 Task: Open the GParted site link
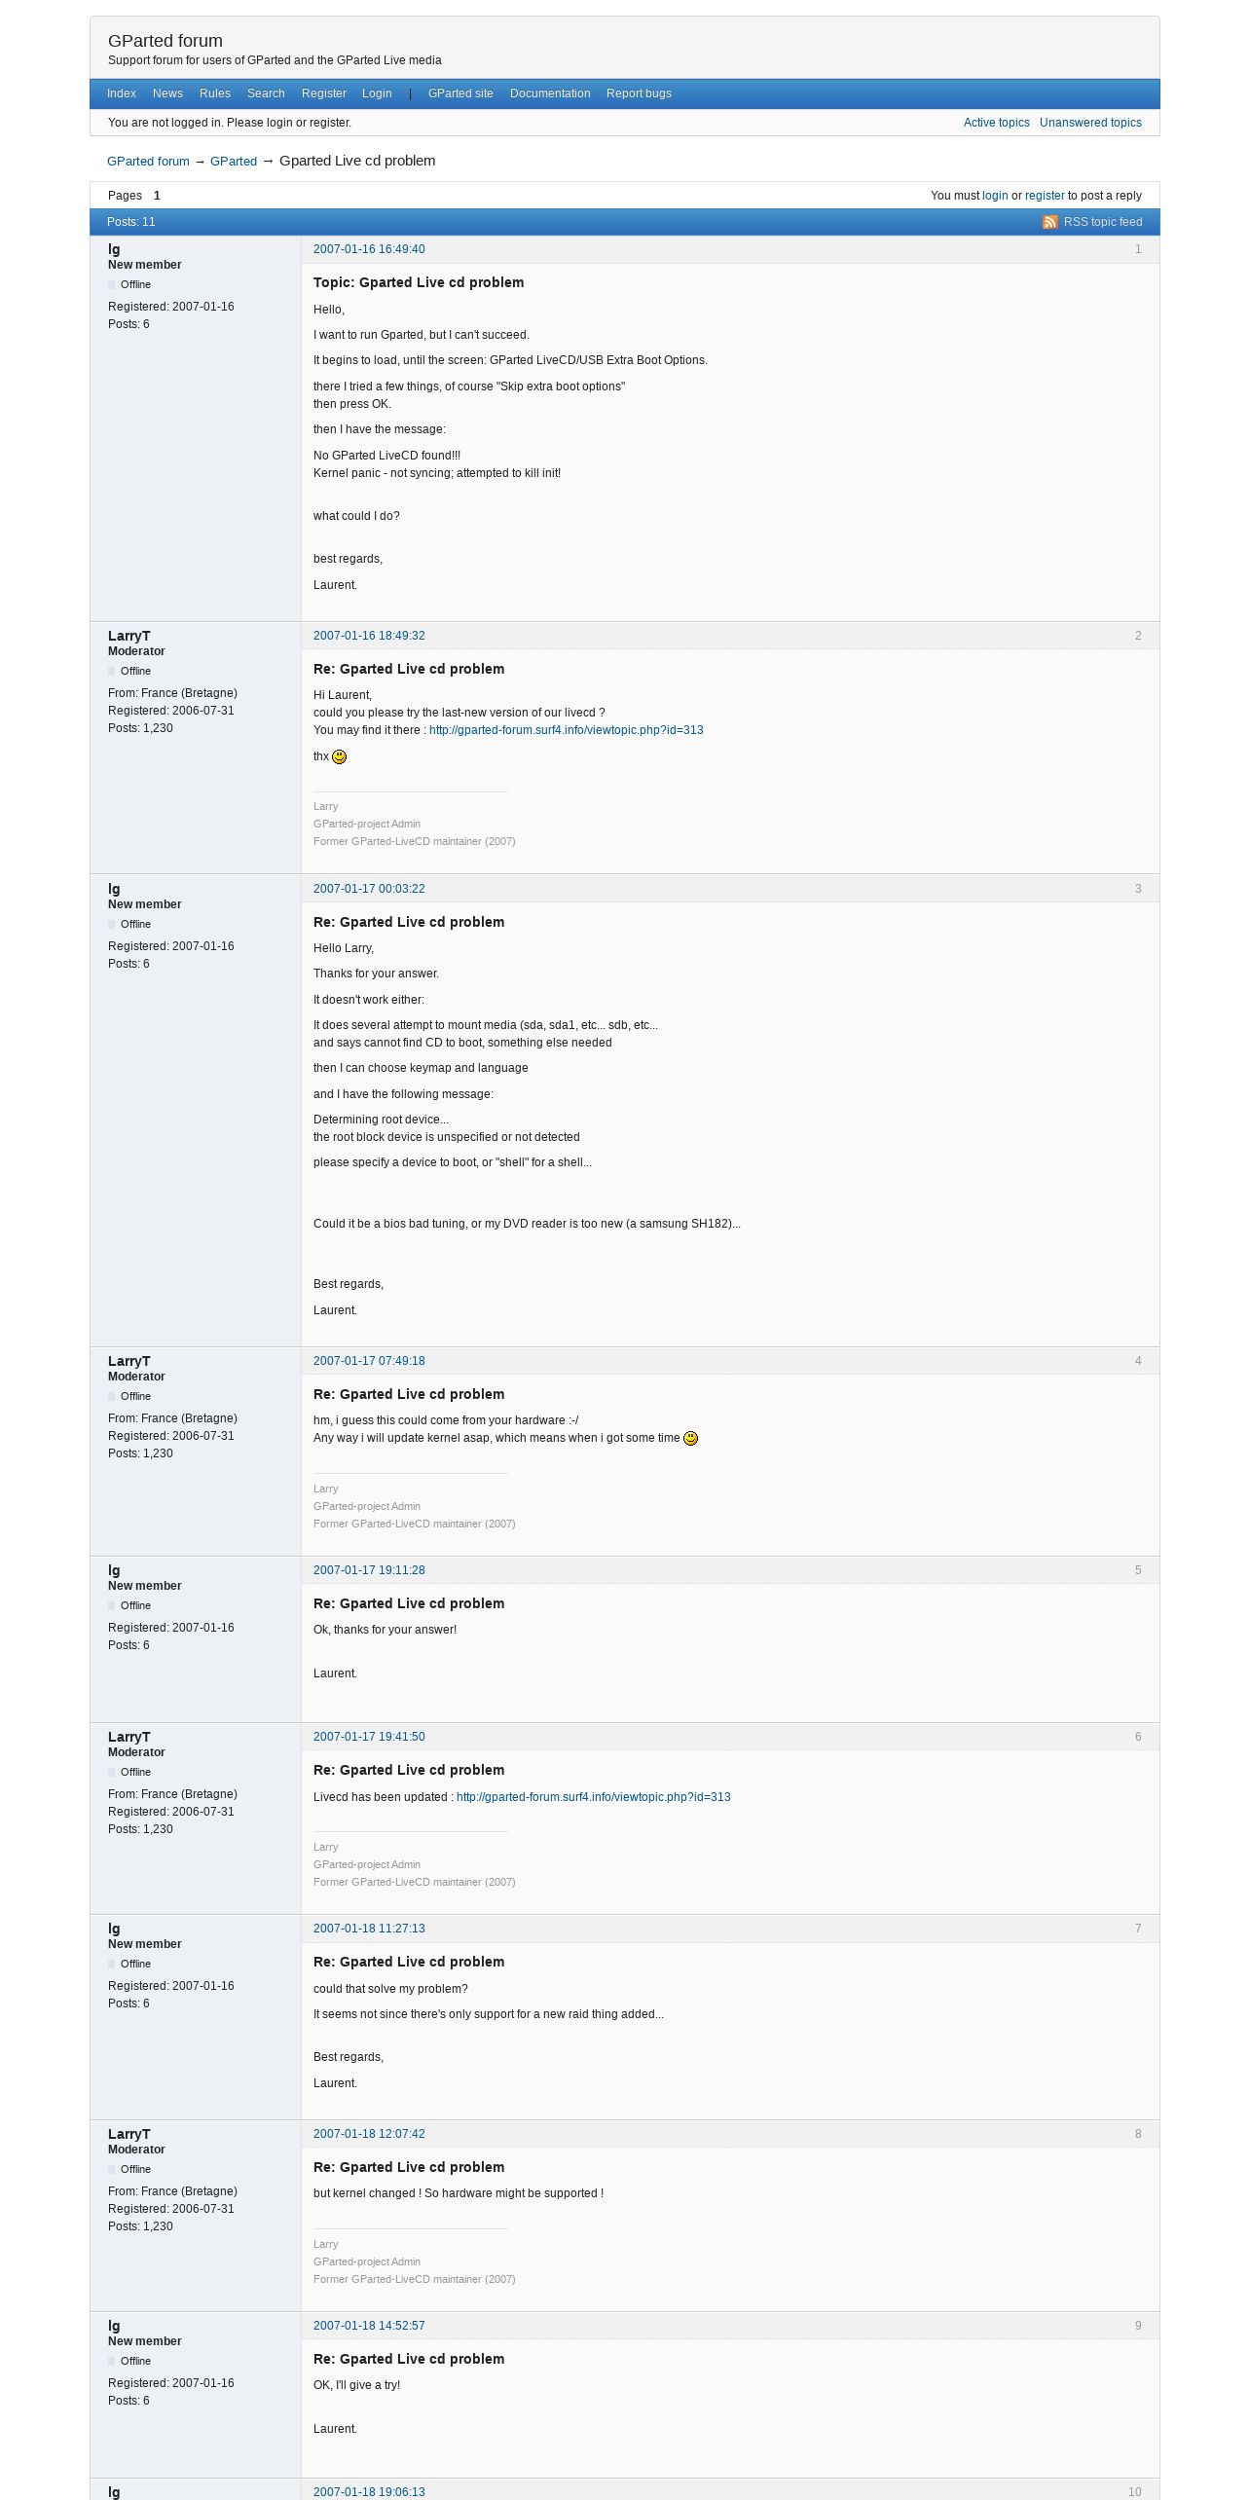[x=460, y=93]
